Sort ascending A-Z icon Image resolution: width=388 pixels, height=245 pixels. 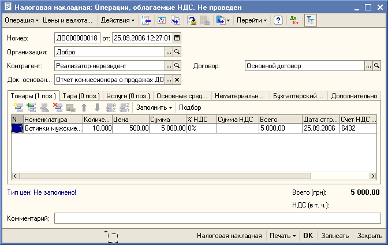coord(111,107)
